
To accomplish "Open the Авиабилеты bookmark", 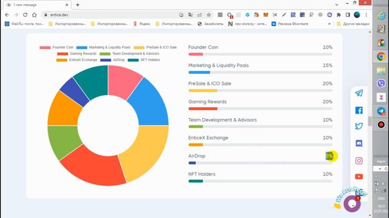I will (x=211, y=24).
